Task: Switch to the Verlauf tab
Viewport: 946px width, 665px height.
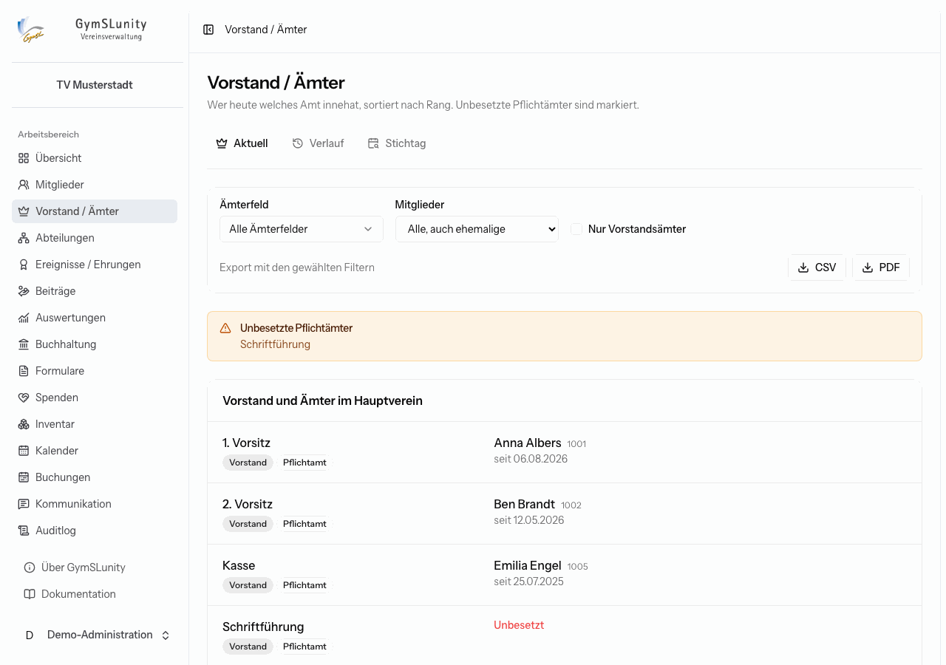Action: coord(318,143)
